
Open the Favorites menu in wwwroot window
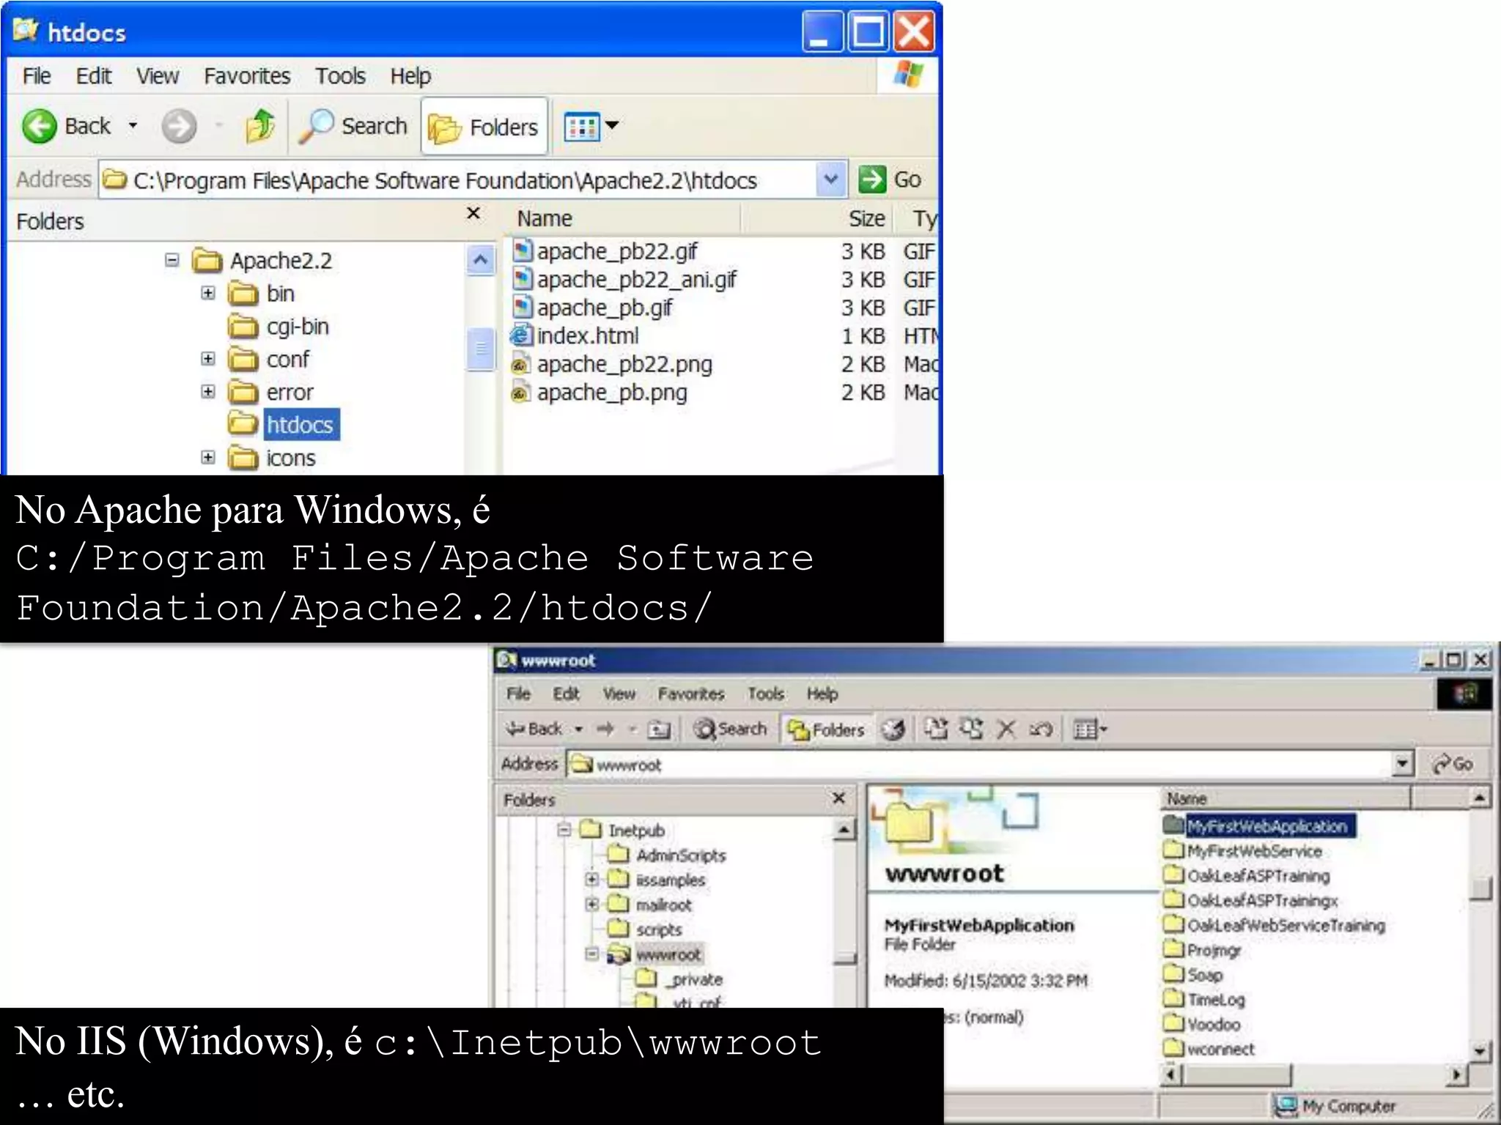point(690,694)
